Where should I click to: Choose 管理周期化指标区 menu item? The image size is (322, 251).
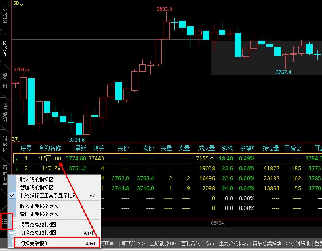click(39, 214)
